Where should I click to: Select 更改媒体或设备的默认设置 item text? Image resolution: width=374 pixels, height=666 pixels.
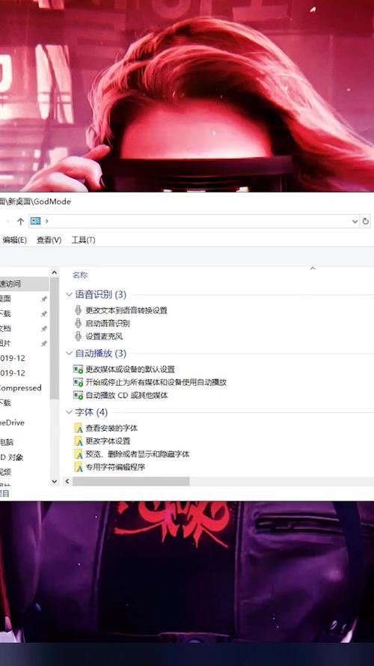(130, 369)
